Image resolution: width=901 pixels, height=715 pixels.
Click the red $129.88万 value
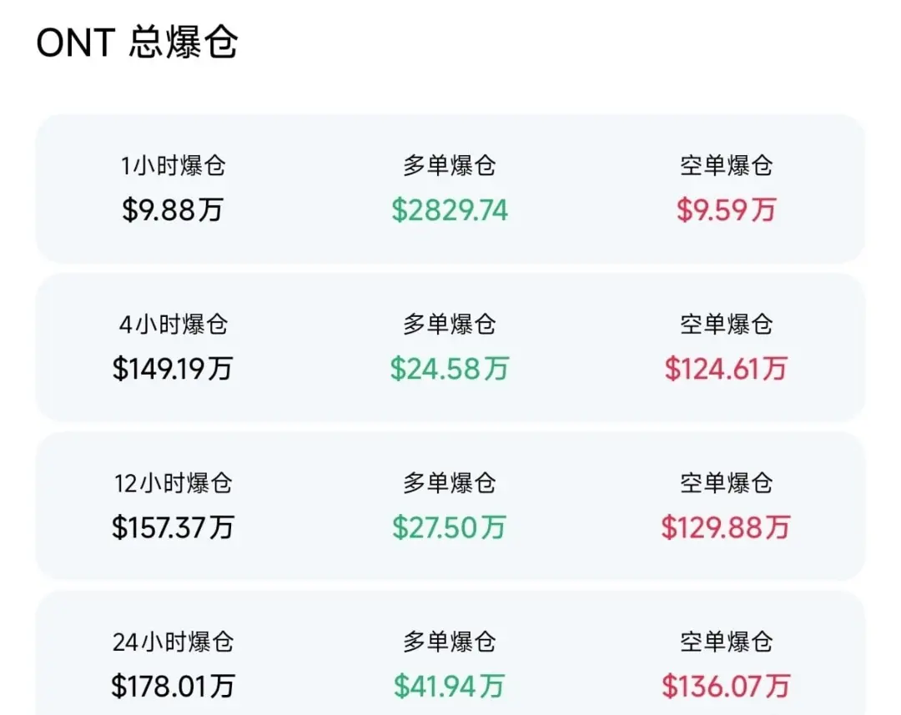click(x=726, y=526)
